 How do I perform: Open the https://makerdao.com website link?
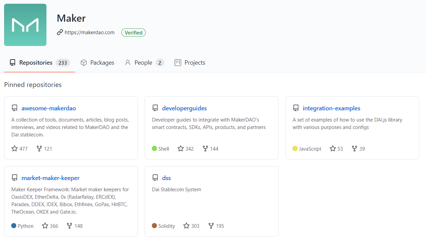[x=89, y=32]
